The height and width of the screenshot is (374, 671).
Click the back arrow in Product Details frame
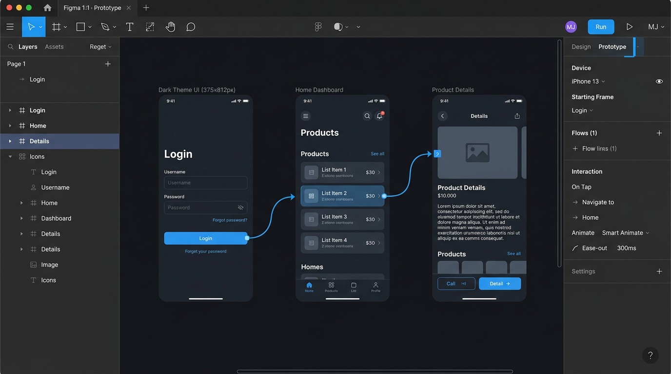pos(442,116)
